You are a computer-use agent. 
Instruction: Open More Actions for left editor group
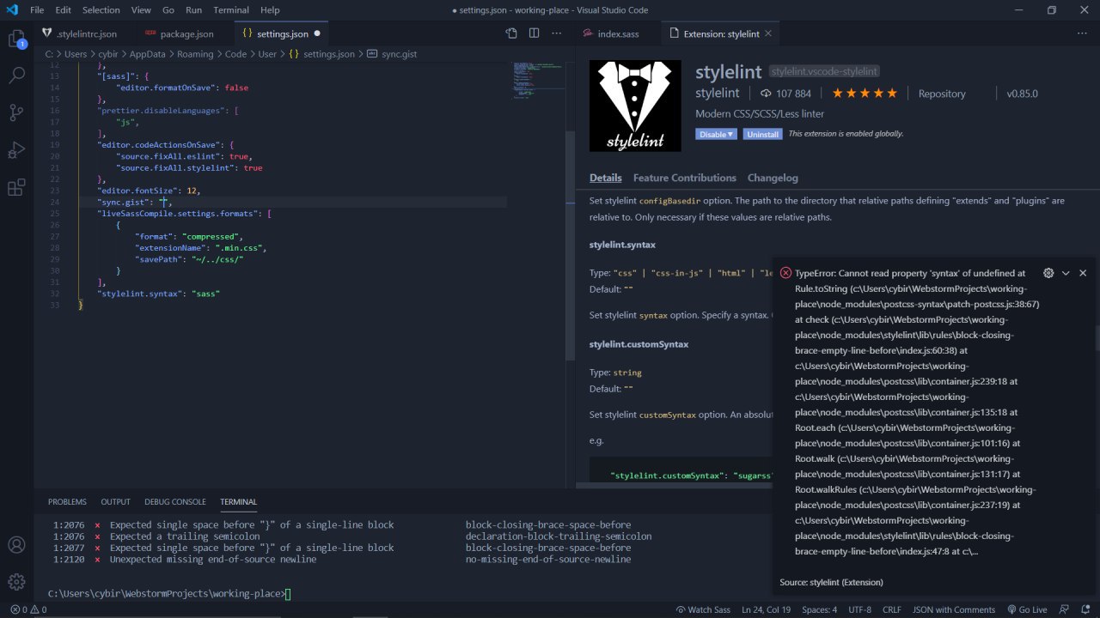pyautogui.click(x=556, y=33)
